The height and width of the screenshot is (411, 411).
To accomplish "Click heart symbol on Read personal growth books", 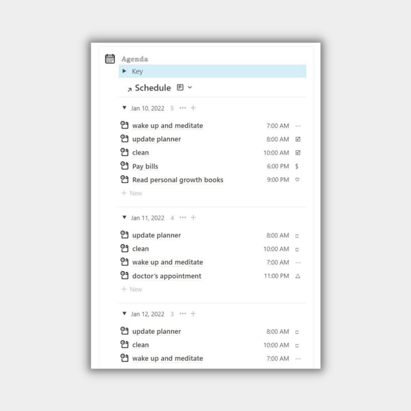I will point(297,180).
